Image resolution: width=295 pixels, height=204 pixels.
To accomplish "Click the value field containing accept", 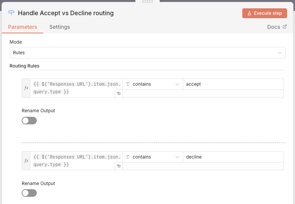I will (x=233, y=84).
